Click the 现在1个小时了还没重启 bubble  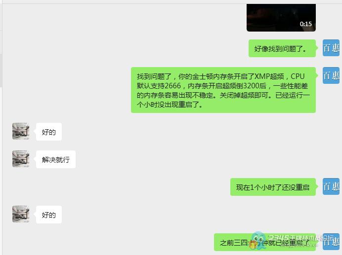(273, 187)
